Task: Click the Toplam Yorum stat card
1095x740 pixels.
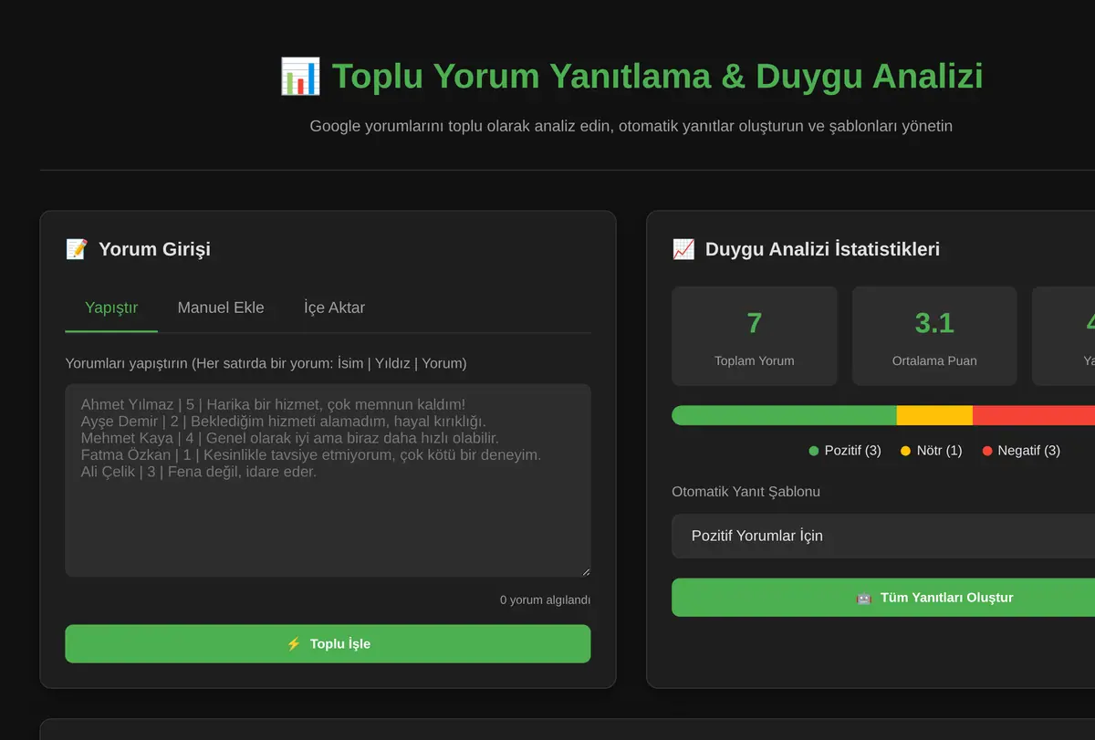Action: 754,336
